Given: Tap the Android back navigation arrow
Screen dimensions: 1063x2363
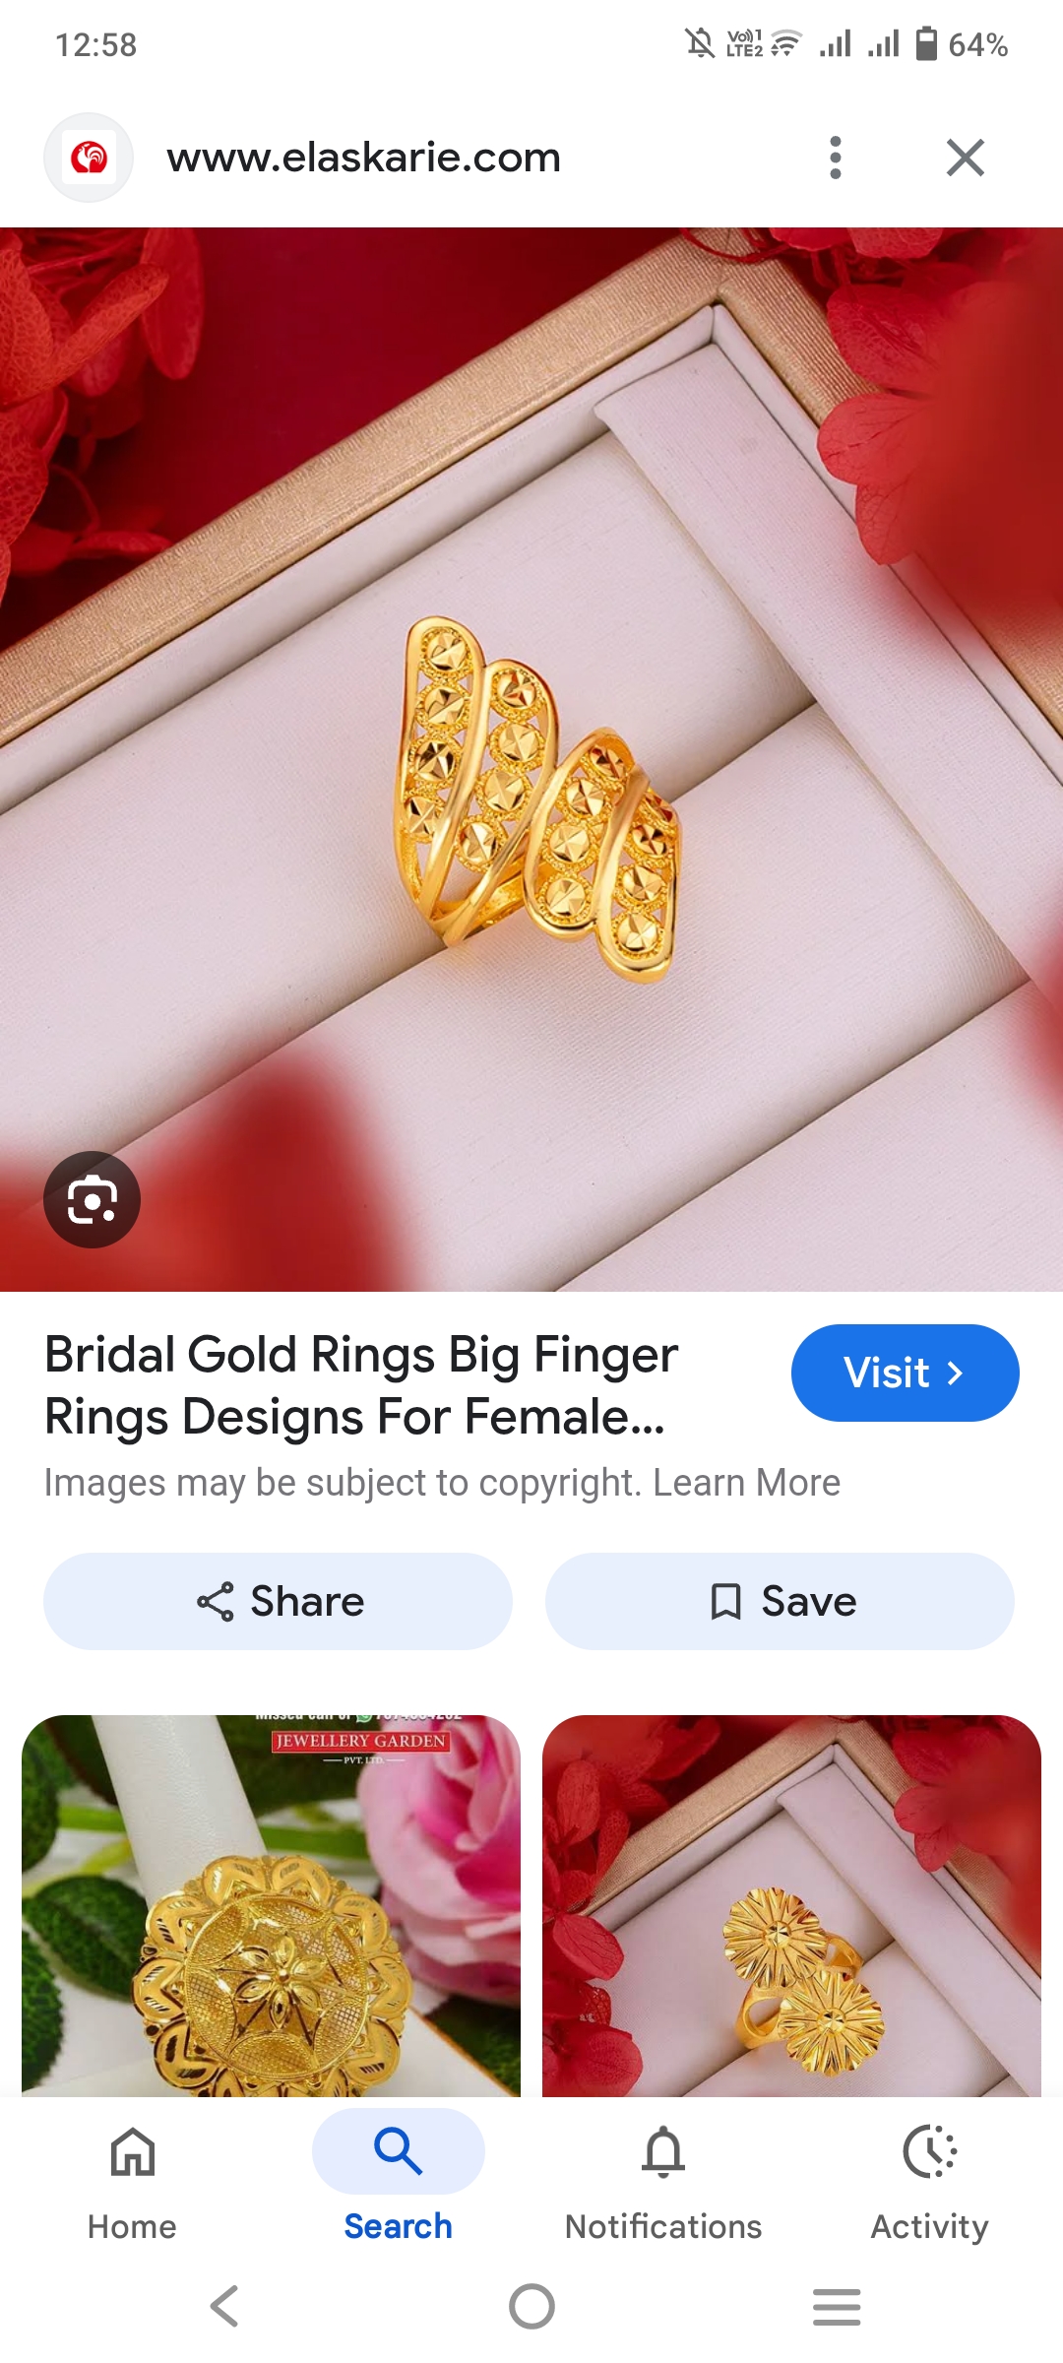Looking at the screenshot, I should pyautogui.click(x=225, y=2306).
